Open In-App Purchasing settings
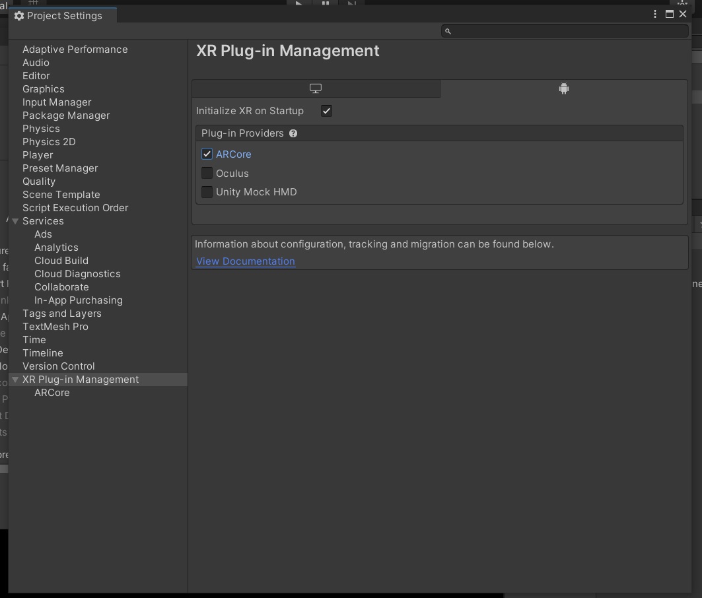 [x=79, y=300]
